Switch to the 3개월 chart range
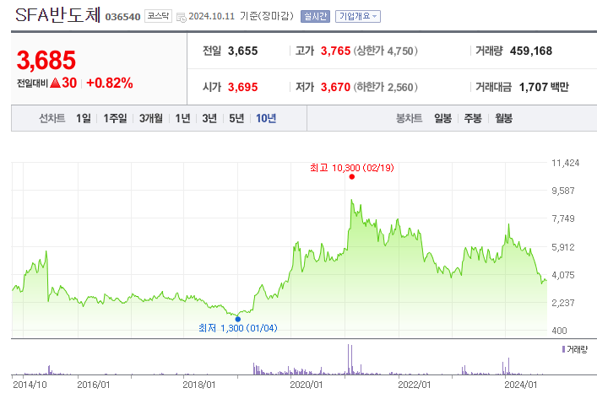Image resolution: width=597 pixels, height=404 pixels. (151, 118)
